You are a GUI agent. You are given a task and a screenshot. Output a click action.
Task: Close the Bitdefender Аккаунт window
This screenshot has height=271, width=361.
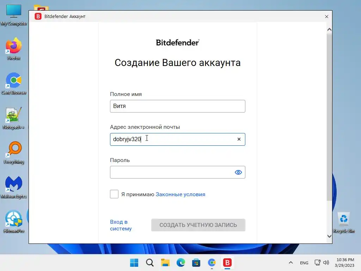326,17
